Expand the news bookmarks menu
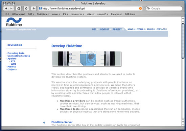Screen dimensions: 186x131 pyautogui.click(x=56, y=14)
